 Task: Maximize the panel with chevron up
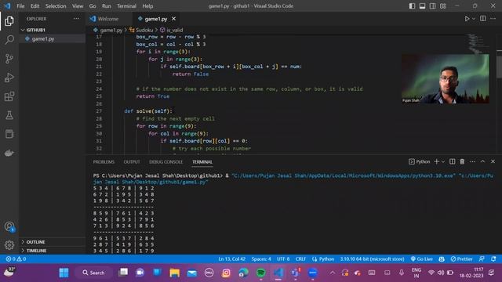click(x=483, y=161)
